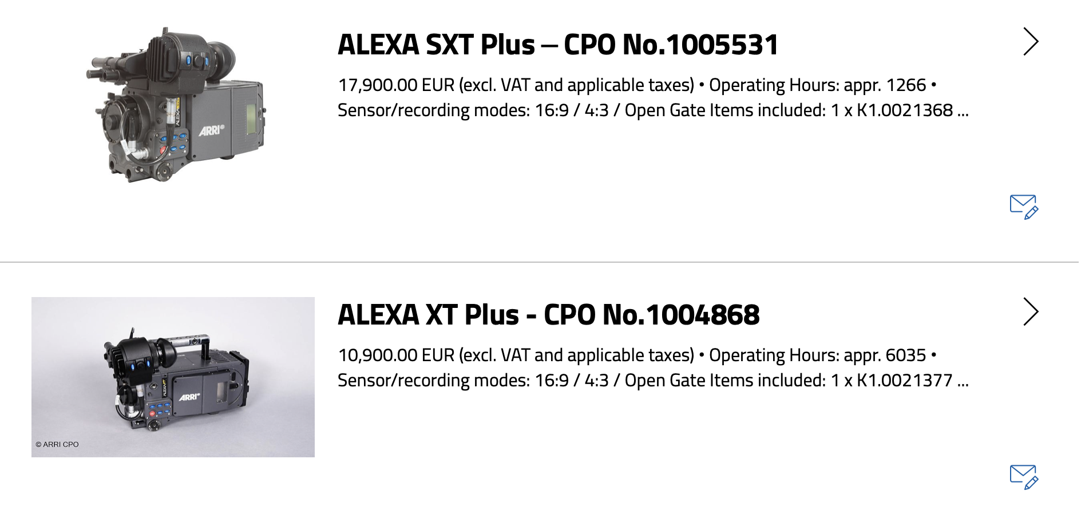Click CPO No.1005531 in the first heading
Image resolution: width=1085 pixels, height=522 pixels.
(671, 45)
